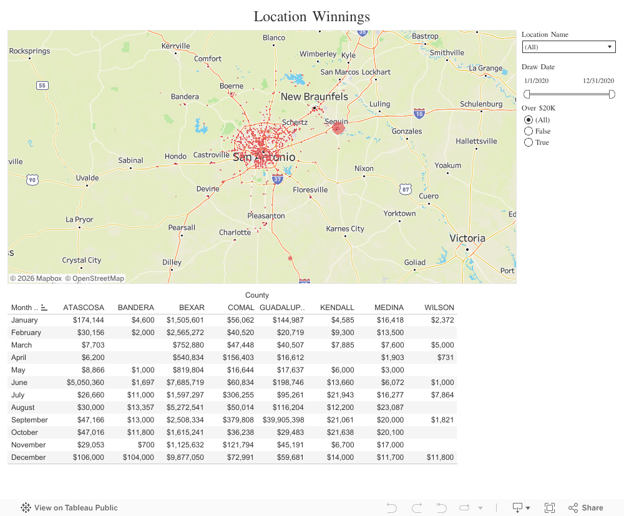Select the False radio option
The height and width of the screenshot is (516, 624).
pyautogui.click(x=529, y=131)
